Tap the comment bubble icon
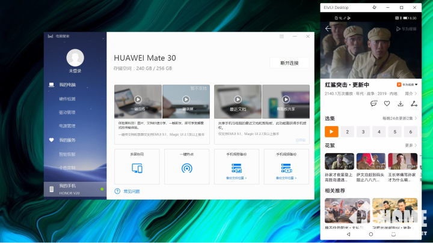Viewport: 433px width, 243px height. tap(373, 104)
